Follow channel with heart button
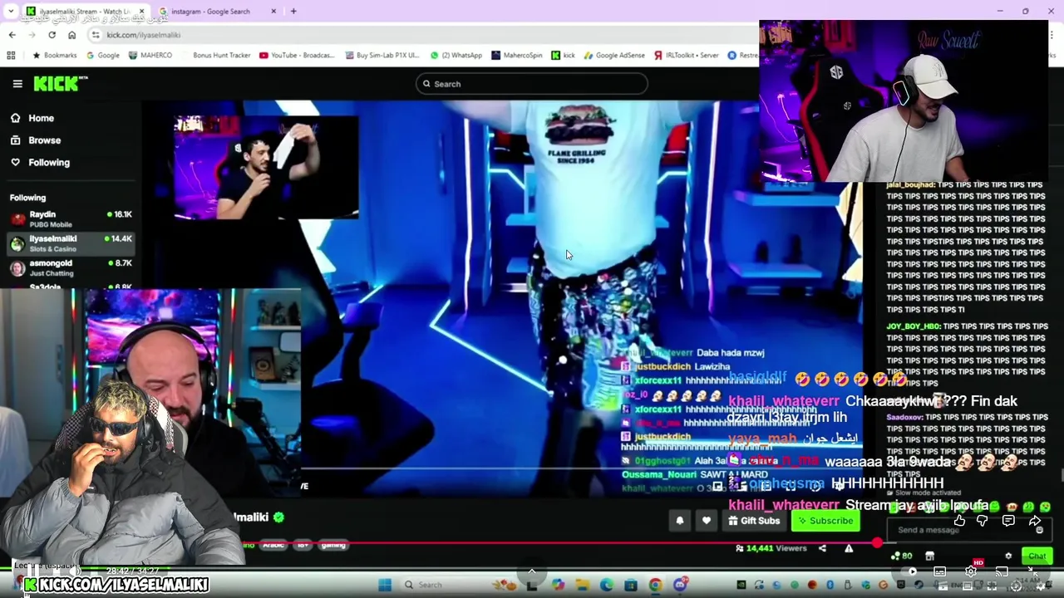The image size is (1064, 598). point(706,521)
